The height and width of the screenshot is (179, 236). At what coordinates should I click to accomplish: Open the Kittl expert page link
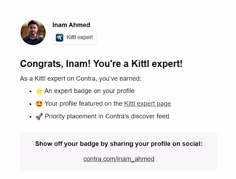click(x=148, y=104)
